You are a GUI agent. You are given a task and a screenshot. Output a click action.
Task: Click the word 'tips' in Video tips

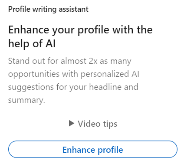tap(110, 124)
